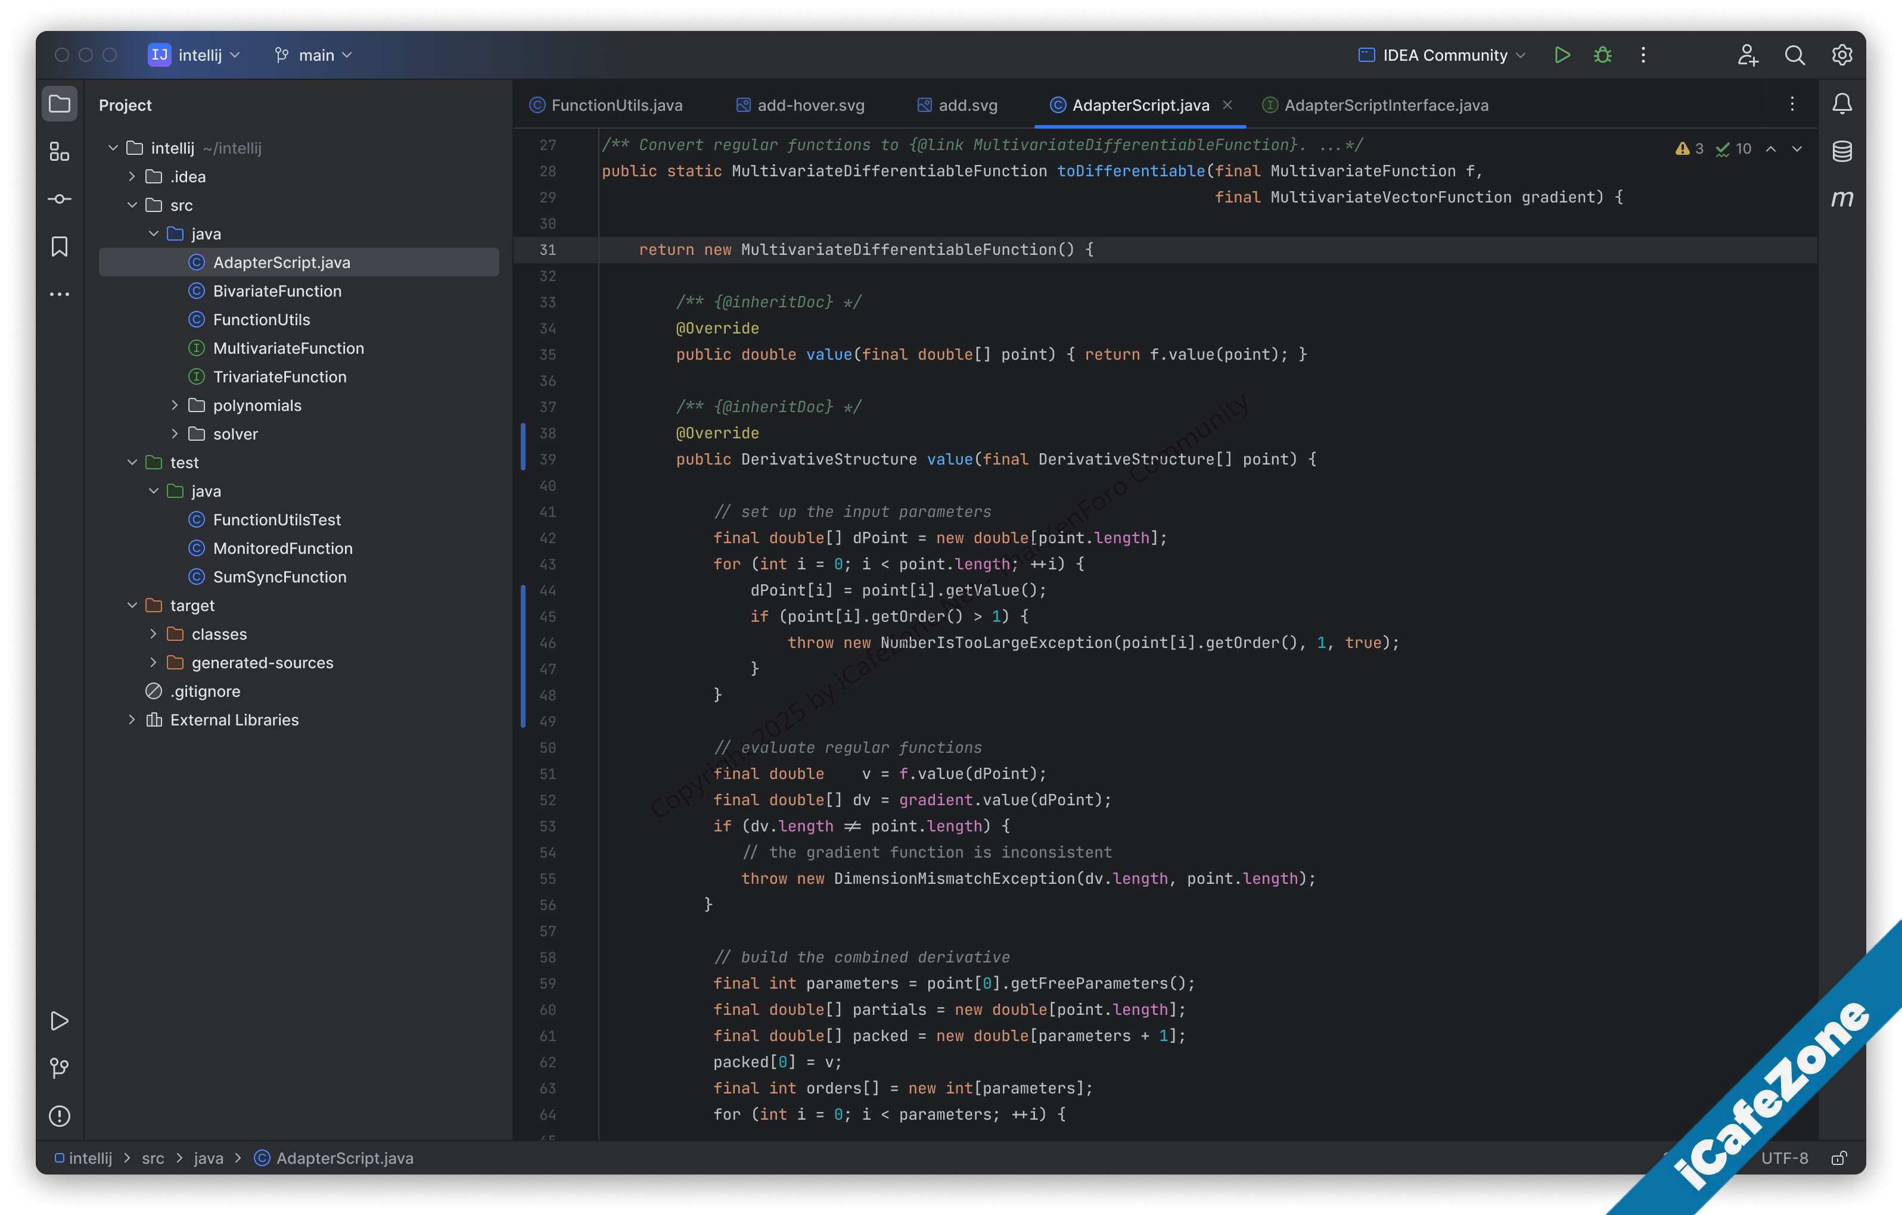Switch to AdapterScriptInterface.java tab

(1375, 104)
